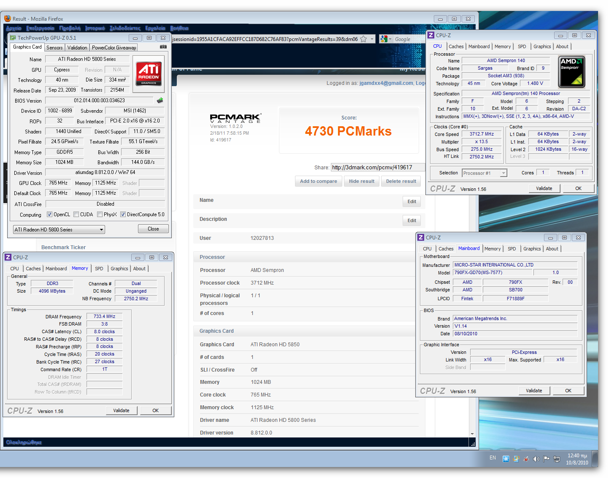
Task: Click the DRAM Frequency 733.4 MHz value
Action: 105,316
